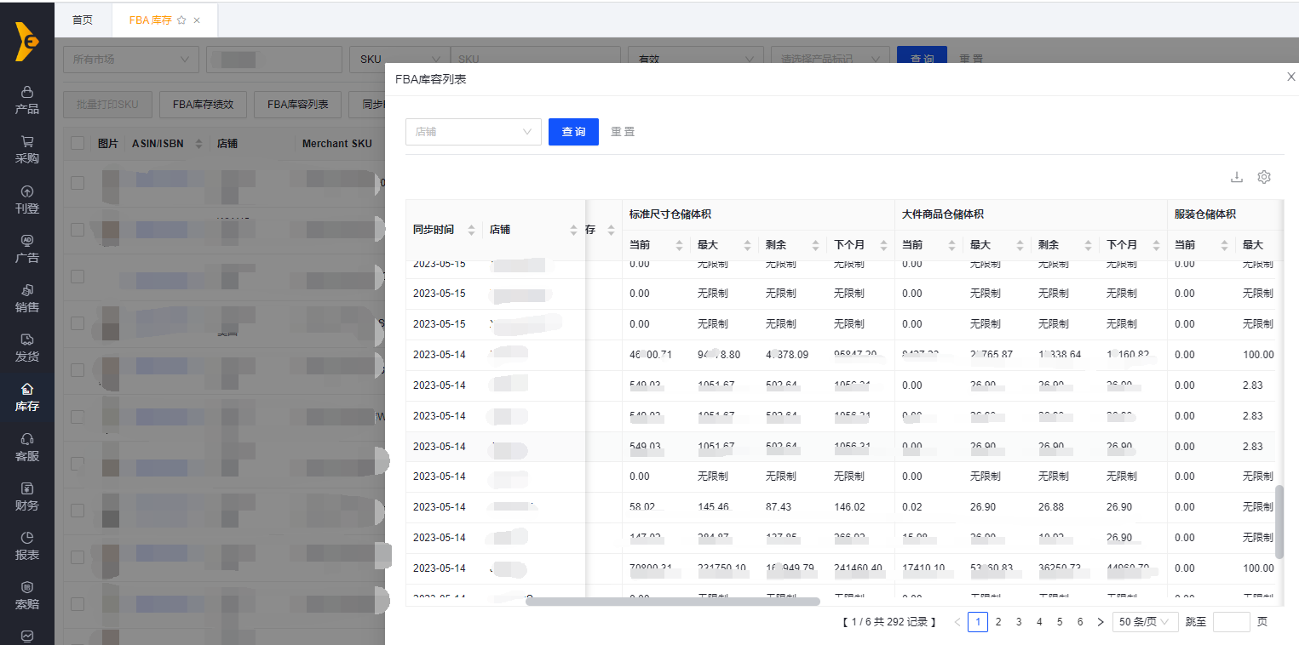This screenshot has width=1299, height=645.
Task: Open the 产品 sidebar section
Action: click(x=27, y=100)
